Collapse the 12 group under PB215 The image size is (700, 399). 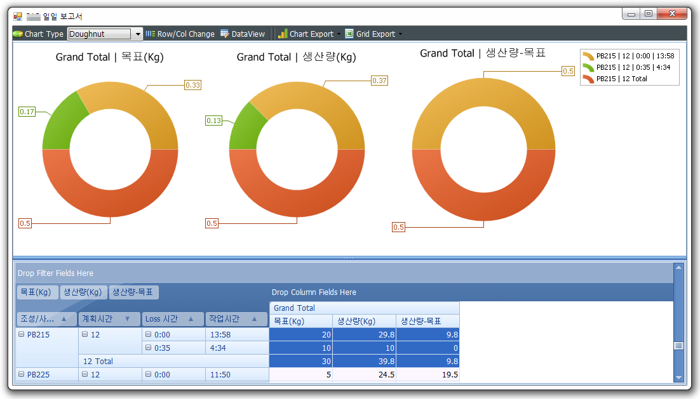pyautogui.click(x=85, y=334)
